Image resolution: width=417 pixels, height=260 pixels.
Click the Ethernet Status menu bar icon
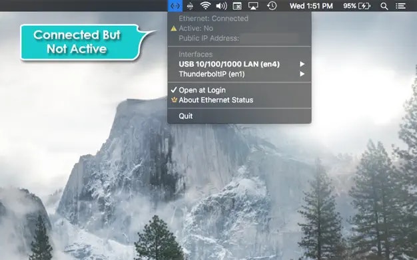[x=175, y=6]
